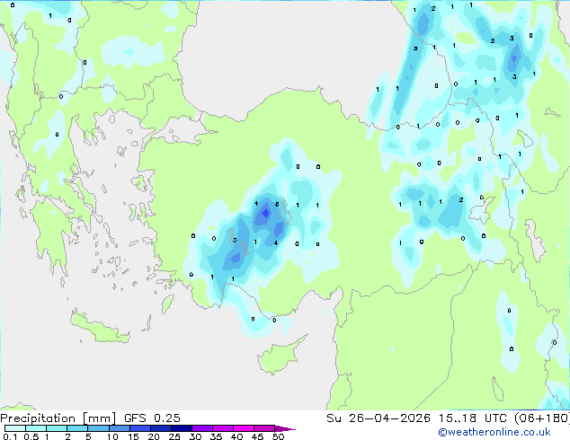
Task: Select the 45–50 mm legend color box
Action: pyautogui.click(x=264, y=428)
